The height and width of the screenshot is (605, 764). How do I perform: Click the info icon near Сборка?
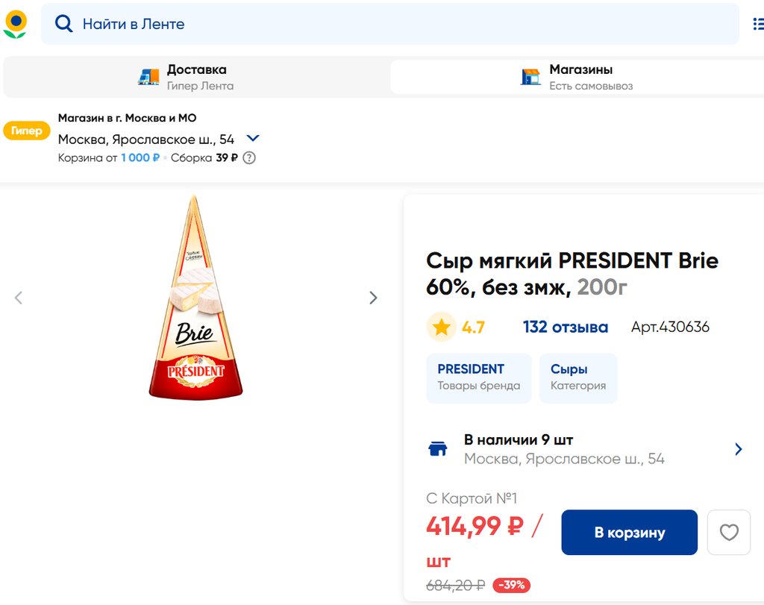pos(249,157)
